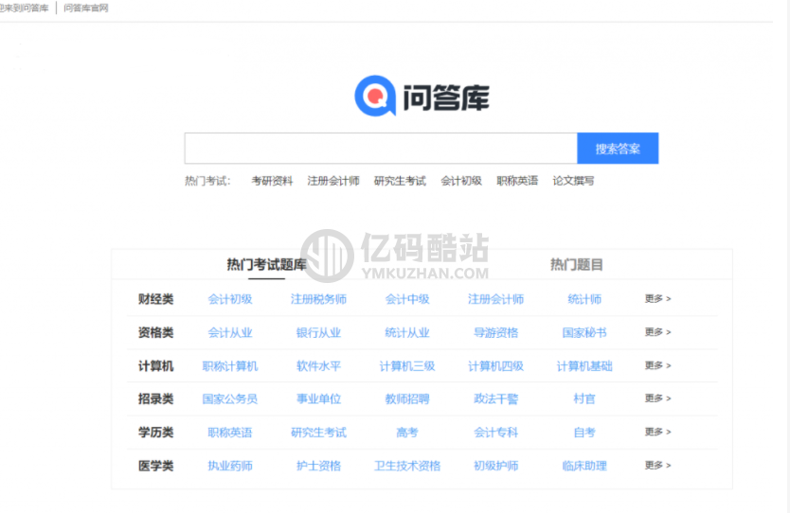Focus the main search input field
The image size is (790, 513).
(x=381, y=149)
